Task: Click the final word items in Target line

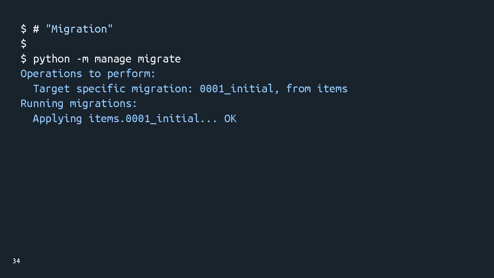Action: coord(332,89)
